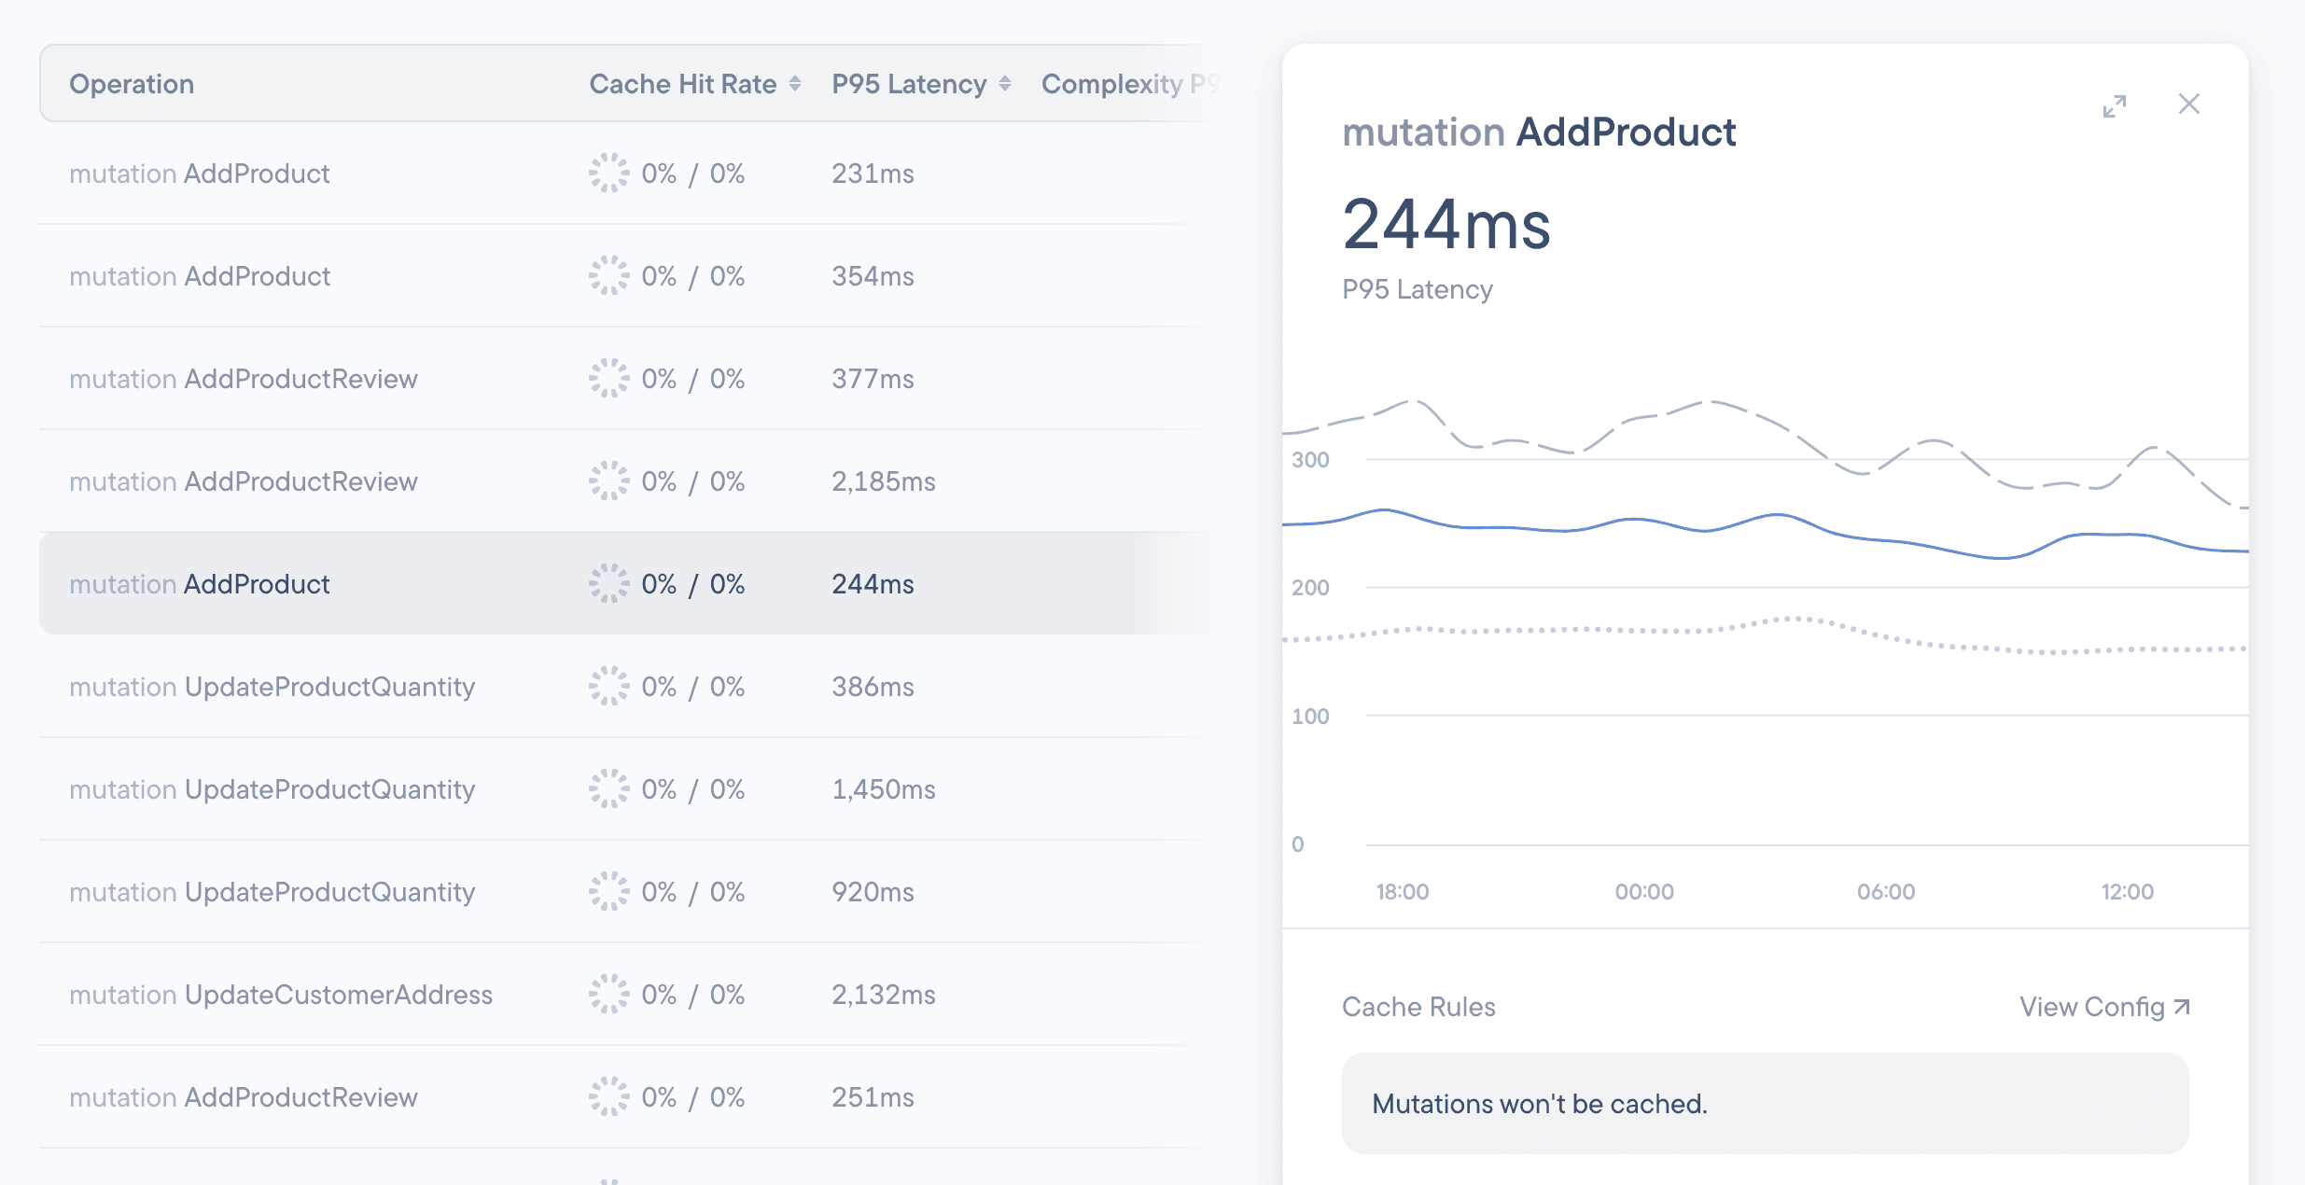The width and height of the screenshot is (2305, 1185).
Task: Click cache rate icon in 2,185ms AddProductReview row
Action: click(608, 481)
